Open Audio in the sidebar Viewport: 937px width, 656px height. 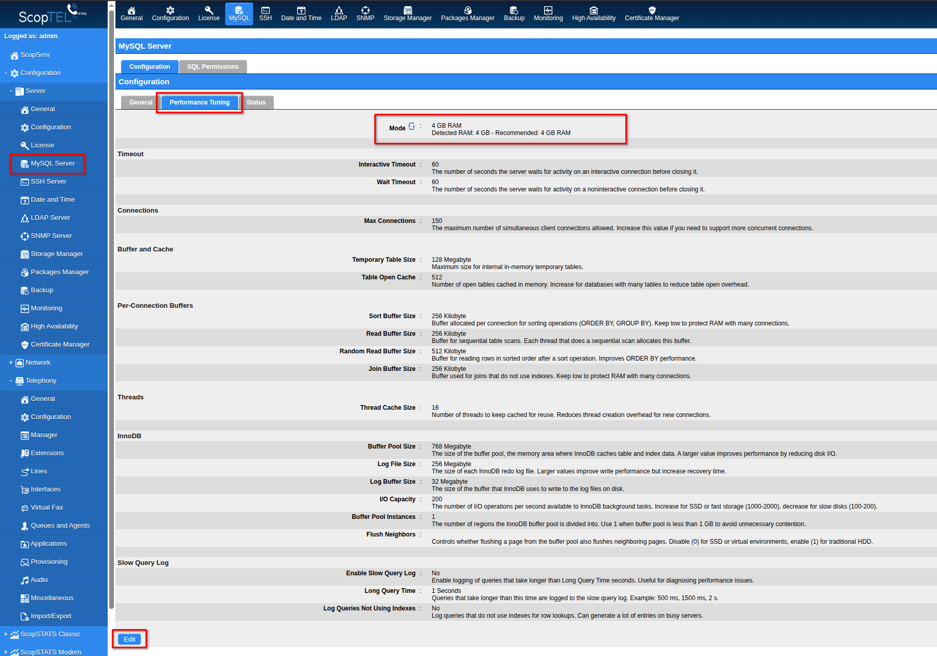click(x=34, y=580)
